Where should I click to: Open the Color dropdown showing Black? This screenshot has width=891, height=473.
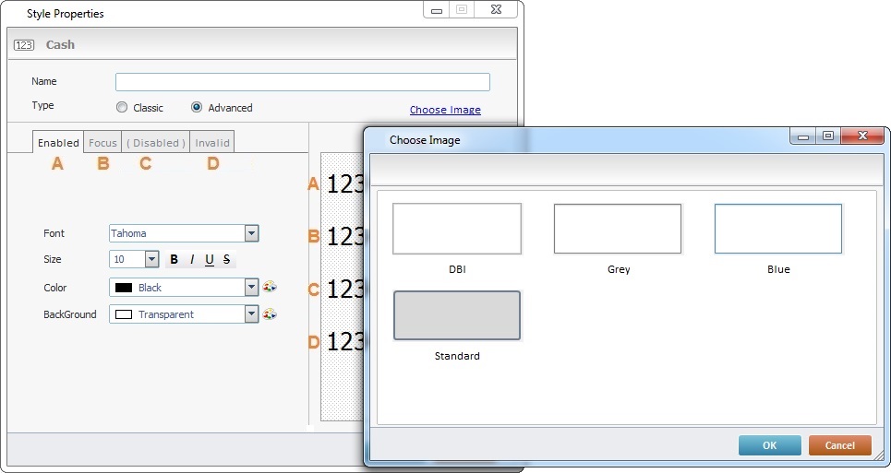[251, 288]
